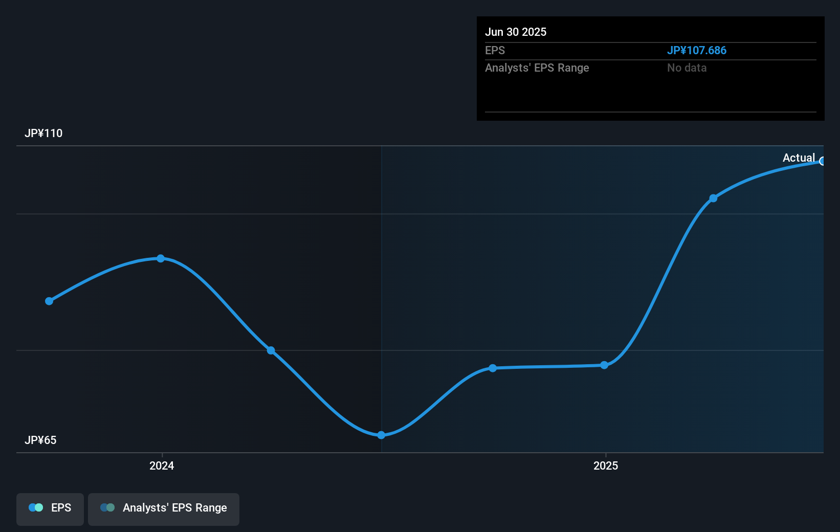
Task: Toggle the EPS series visibility
Action: click(50, 508)
